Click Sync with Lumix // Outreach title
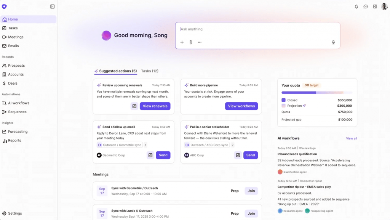 point(132,210)
